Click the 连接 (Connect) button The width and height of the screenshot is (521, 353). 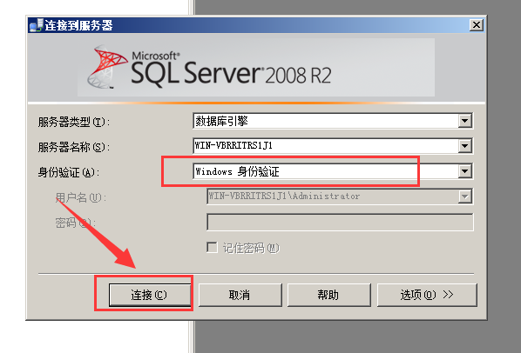click(150, 295)
